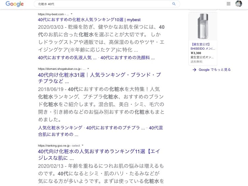Expand dropdown arrow next to domani.shogakukan.co.jp URL
The height and width of the screenshot is (186, 248).
pos(88,69)
